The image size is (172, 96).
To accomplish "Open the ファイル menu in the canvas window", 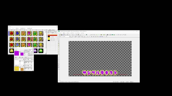I will (60, 33).
